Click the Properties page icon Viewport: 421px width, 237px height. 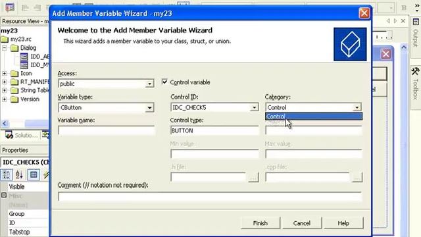coord(34,174)
